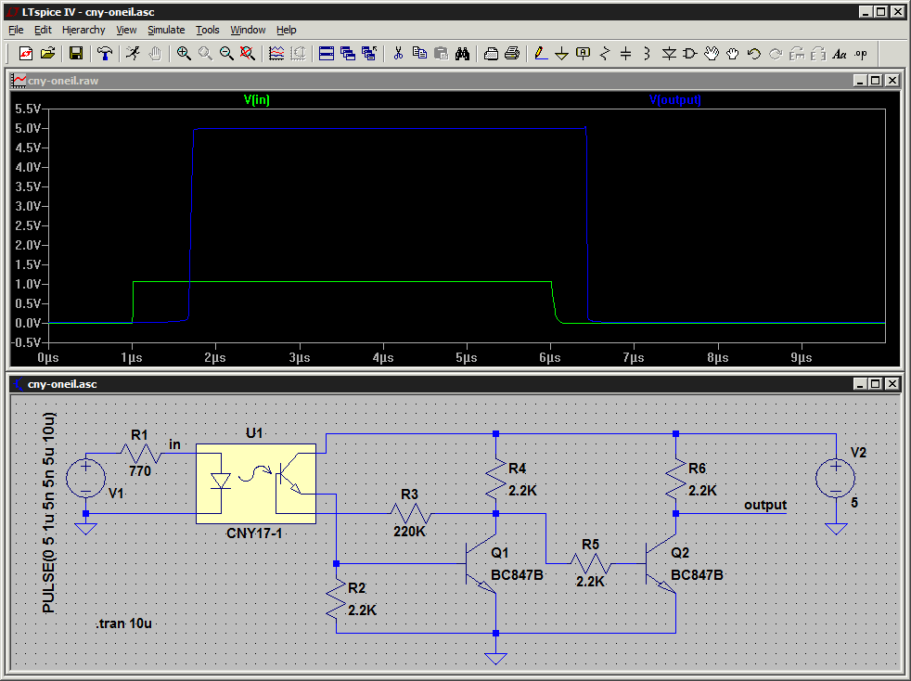Viewport: 911px width, 681px height.
Task: Open the Help menu
Action: click(x=287, y=30)
